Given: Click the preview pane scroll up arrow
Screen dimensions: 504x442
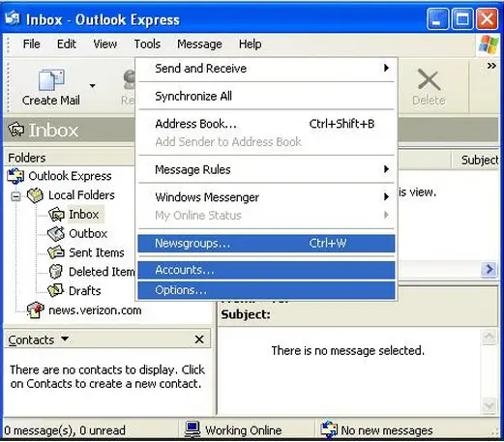Looking at the screenshot, I should click(489, 337).
